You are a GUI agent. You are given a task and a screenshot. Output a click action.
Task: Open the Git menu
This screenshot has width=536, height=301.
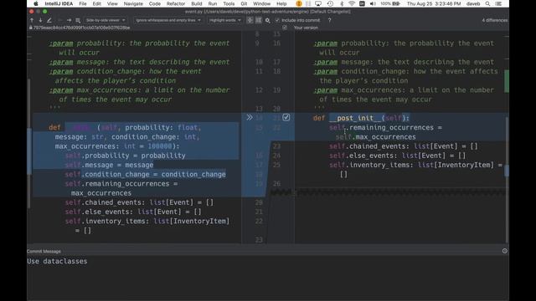(x=244, y=3)
